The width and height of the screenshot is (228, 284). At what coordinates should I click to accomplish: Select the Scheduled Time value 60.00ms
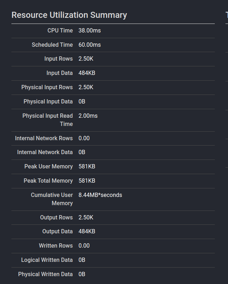tap(90, 45)
